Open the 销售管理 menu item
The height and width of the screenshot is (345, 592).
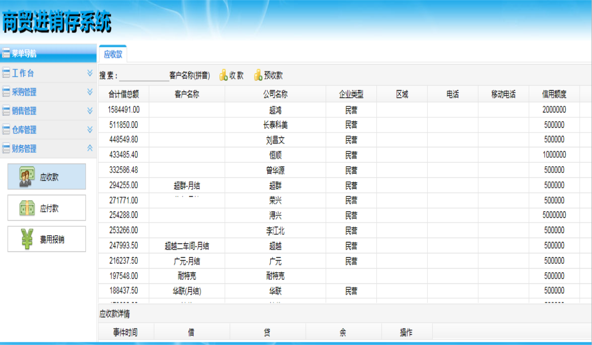[24, 111]
